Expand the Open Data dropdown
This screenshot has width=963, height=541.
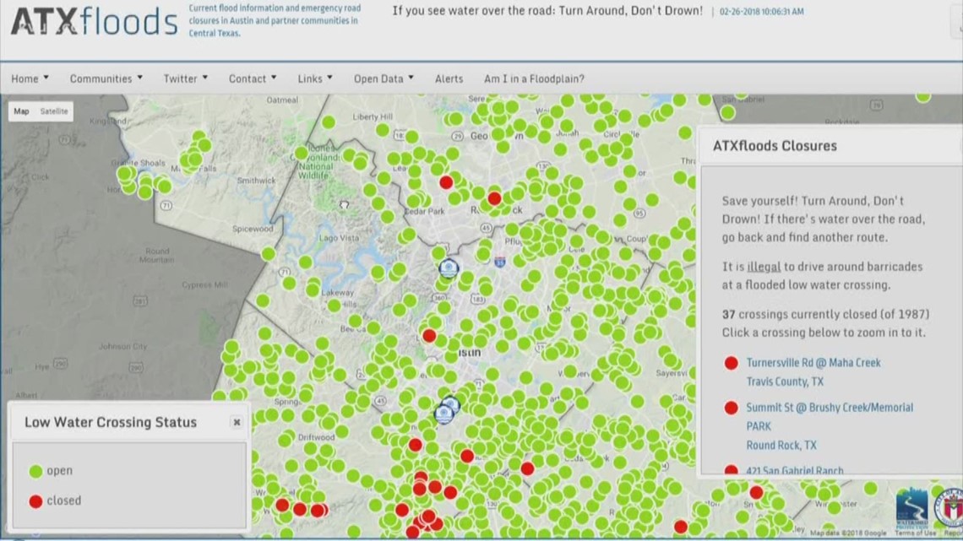point(378,78)
